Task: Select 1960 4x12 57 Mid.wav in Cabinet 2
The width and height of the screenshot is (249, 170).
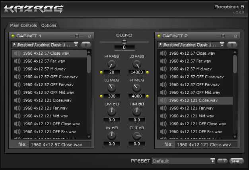Action: click(x=195, y=69)
